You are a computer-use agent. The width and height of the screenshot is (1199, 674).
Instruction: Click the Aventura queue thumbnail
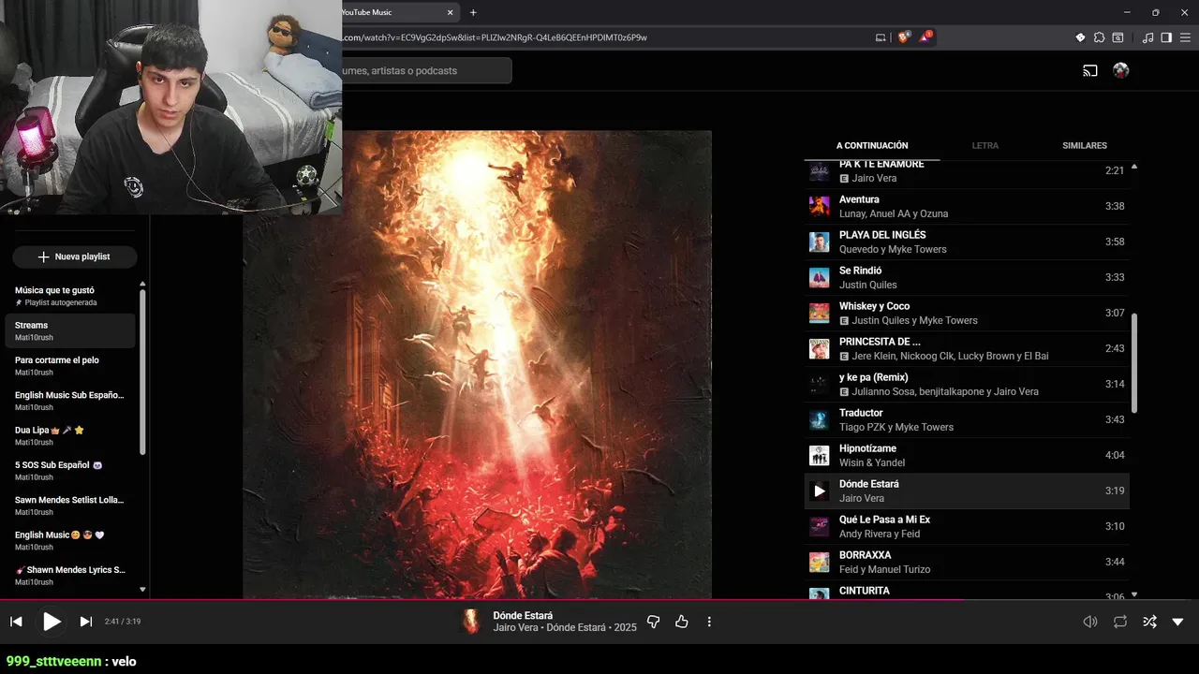[x=820, y=206]
